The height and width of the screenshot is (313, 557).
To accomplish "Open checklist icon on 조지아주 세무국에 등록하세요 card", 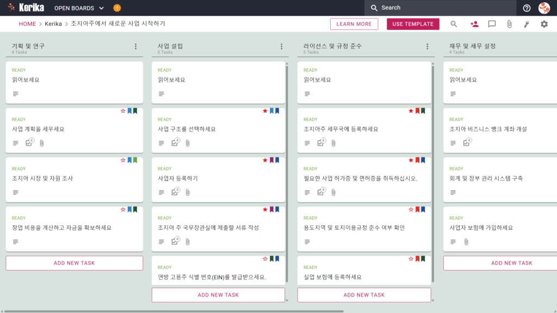I will (x=321, y=142).
